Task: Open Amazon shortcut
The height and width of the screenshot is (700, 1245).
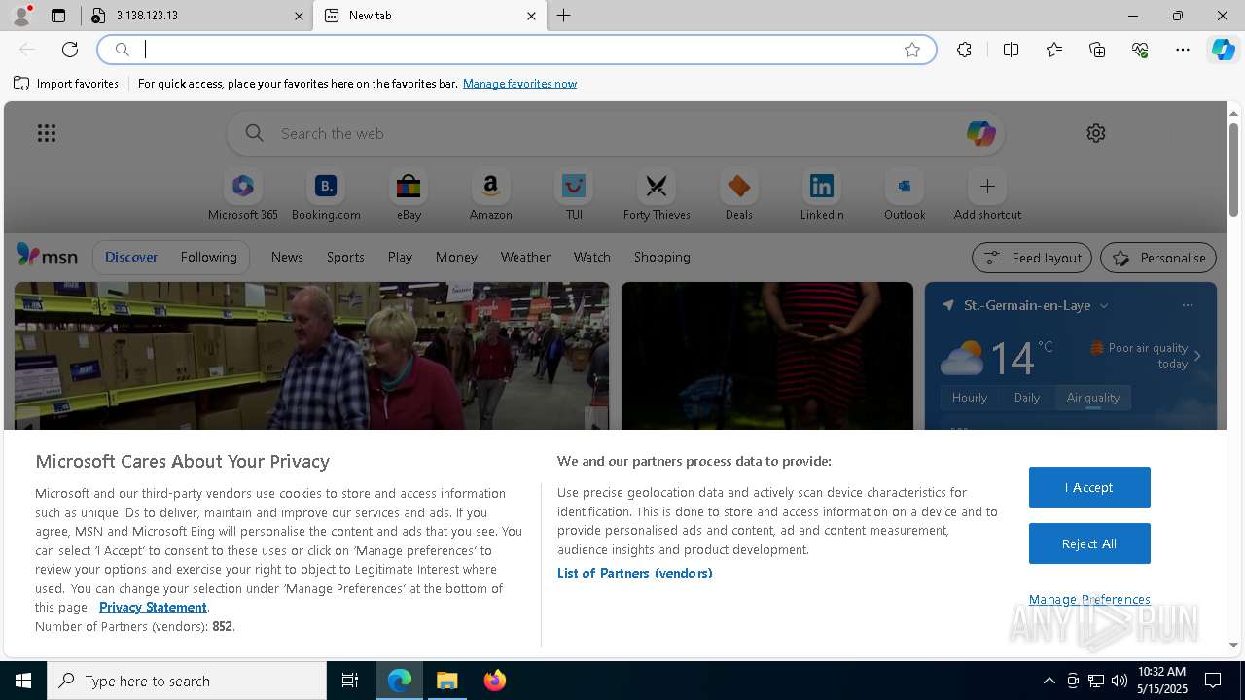Action: point(490,195)
